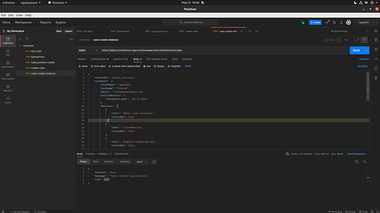
Task: Click the environment quick look eye icon
Action: [x=376, y=31]
